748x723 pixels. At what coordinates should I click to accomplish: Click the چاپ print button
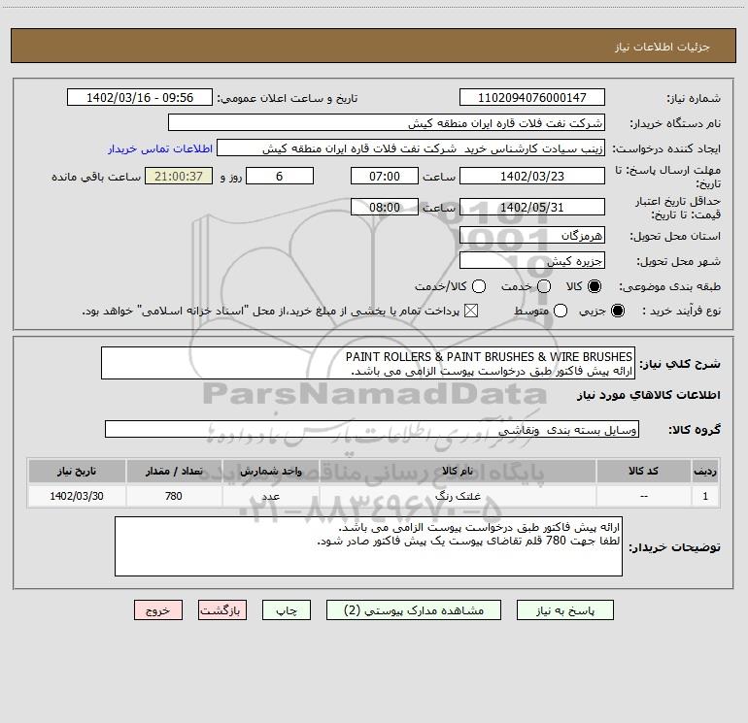point(287,610)
